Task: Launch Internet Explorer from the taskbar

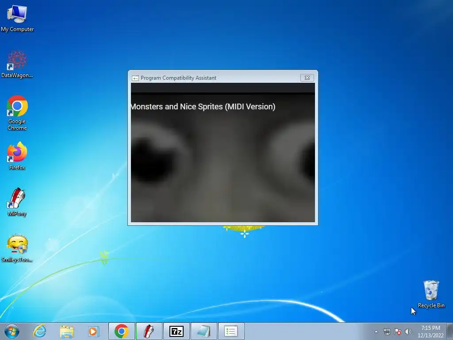Action: click(39, 331)
